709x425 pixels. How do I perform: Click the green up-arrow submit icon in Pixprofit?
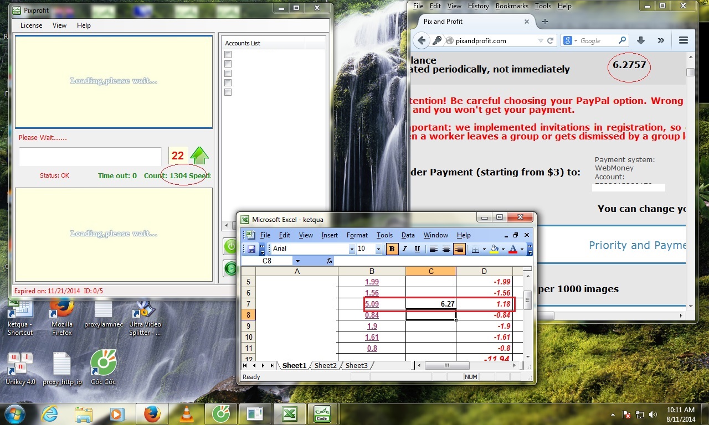tap(199, 156)
